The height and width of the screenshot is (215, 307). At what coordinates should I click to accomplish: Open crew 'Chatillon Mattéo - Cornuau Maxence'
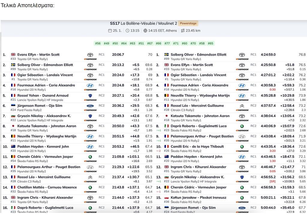coord(47,187)
